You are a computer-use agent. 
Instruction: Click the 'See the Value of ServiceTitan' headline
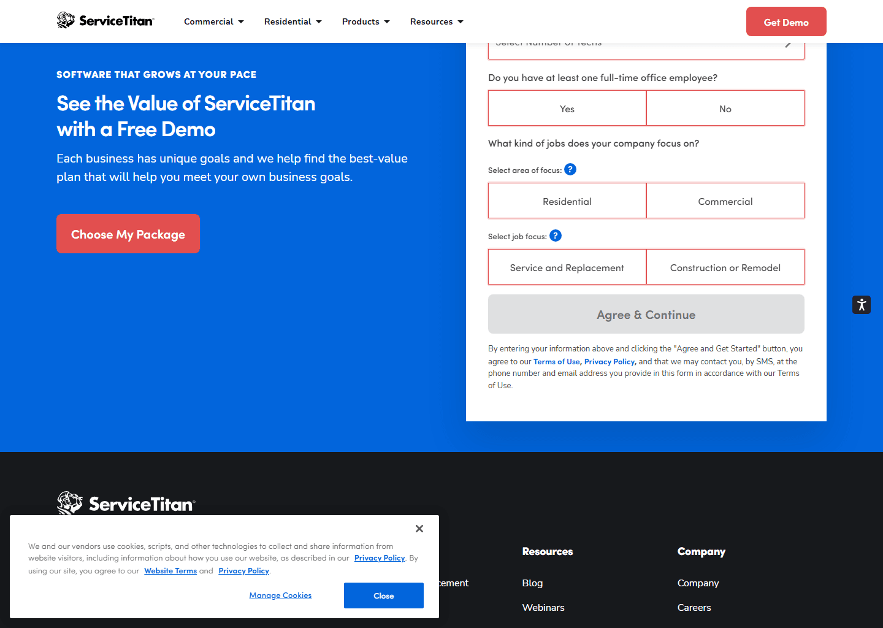coord(186,116)
